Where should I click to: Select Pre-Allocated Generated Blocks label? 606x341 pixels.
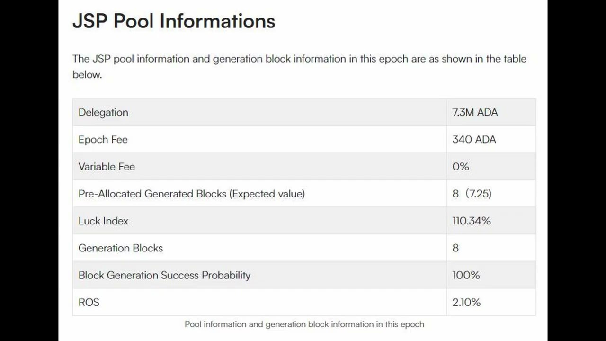[x=192, y=194]
